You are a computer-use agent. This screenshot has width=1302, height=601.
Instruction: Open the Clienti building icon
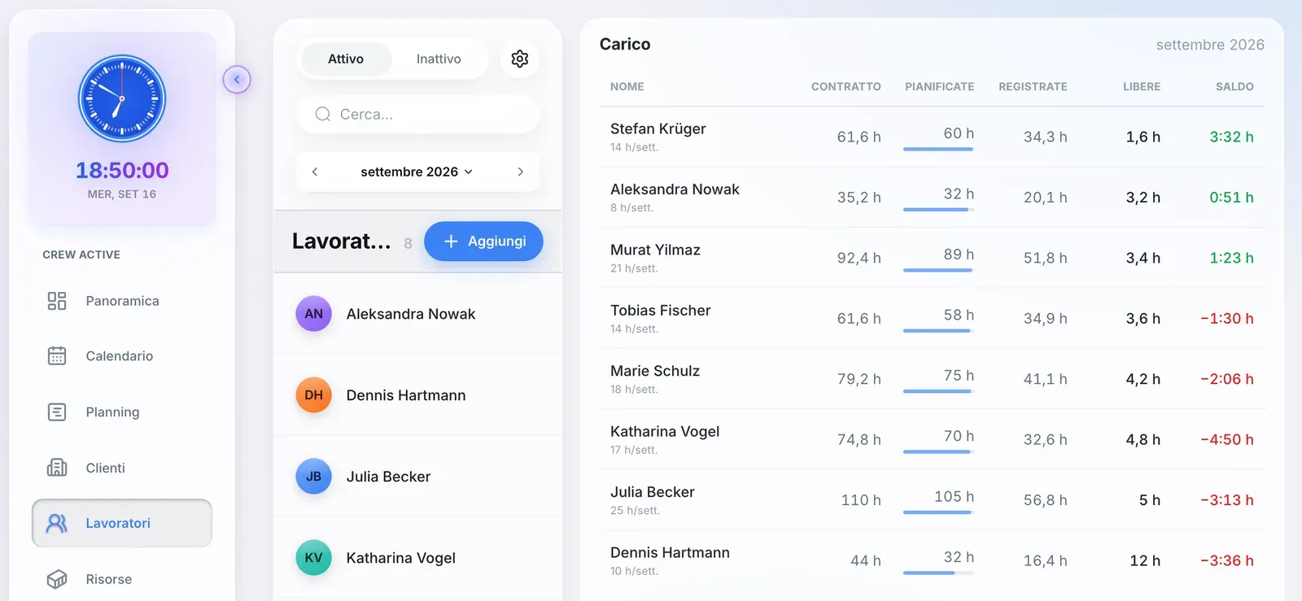(57, 468)
